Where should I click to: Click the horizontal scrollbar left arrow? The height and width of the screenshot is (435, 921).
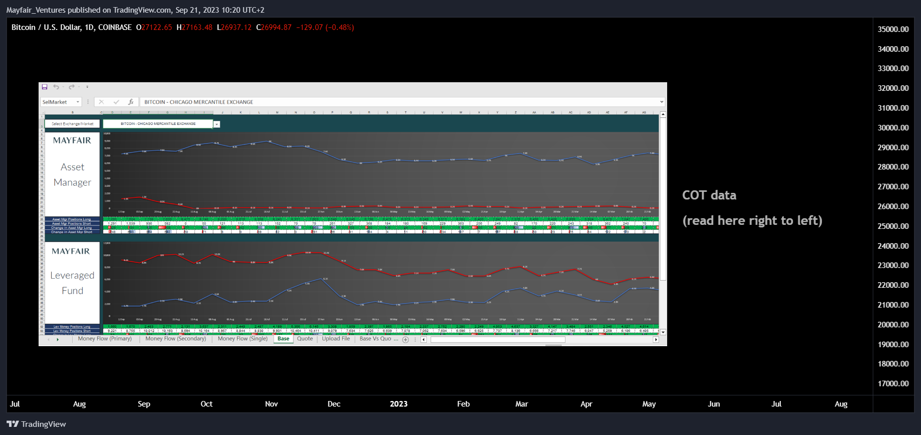[424, 340]
